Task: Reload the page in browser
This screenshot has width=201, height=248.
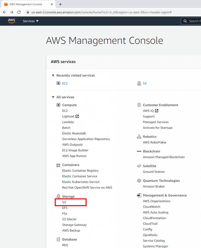Action: [x=19, y=12]
